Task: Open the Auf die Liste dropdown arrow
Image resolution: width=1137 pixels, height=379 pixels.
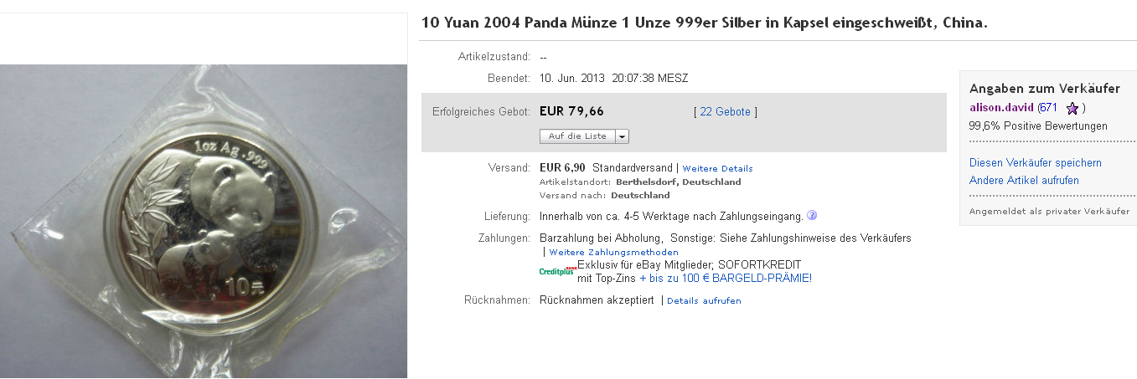Action: tap(623, 136)
